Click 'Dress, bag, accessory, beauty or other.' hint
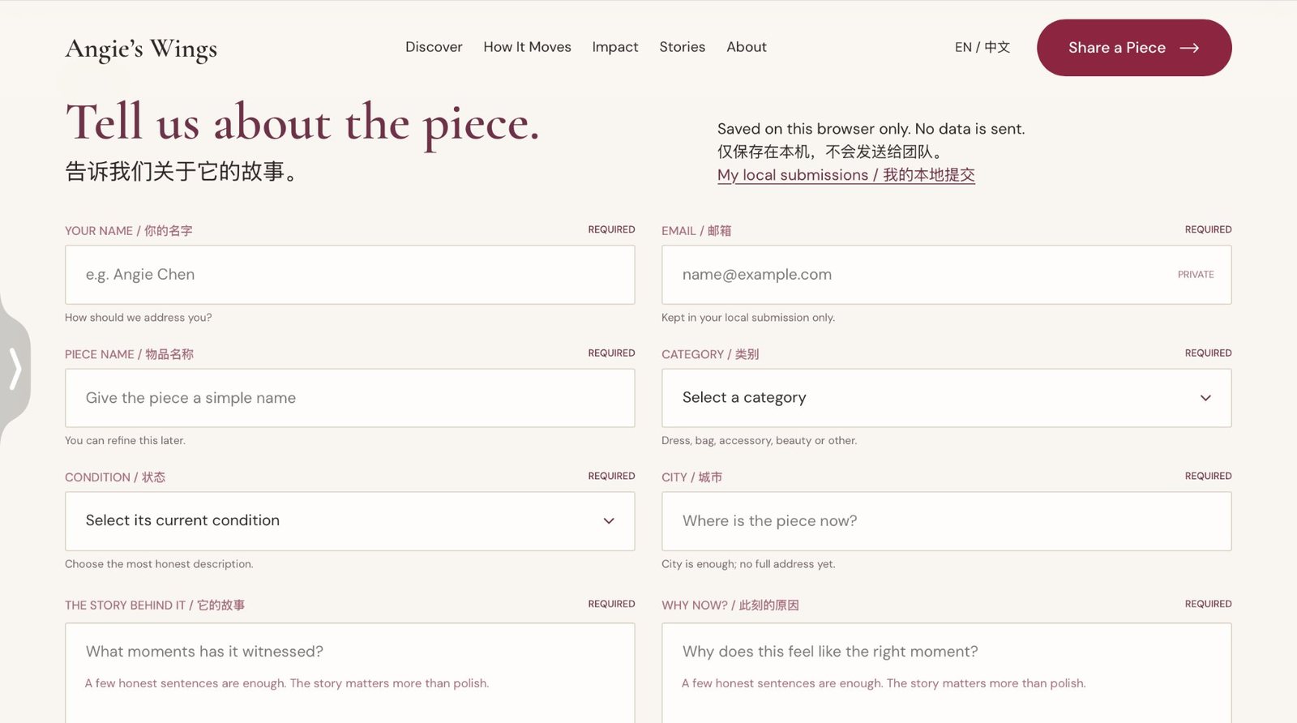Screen dimensions: 1297x723 [759, 441]
